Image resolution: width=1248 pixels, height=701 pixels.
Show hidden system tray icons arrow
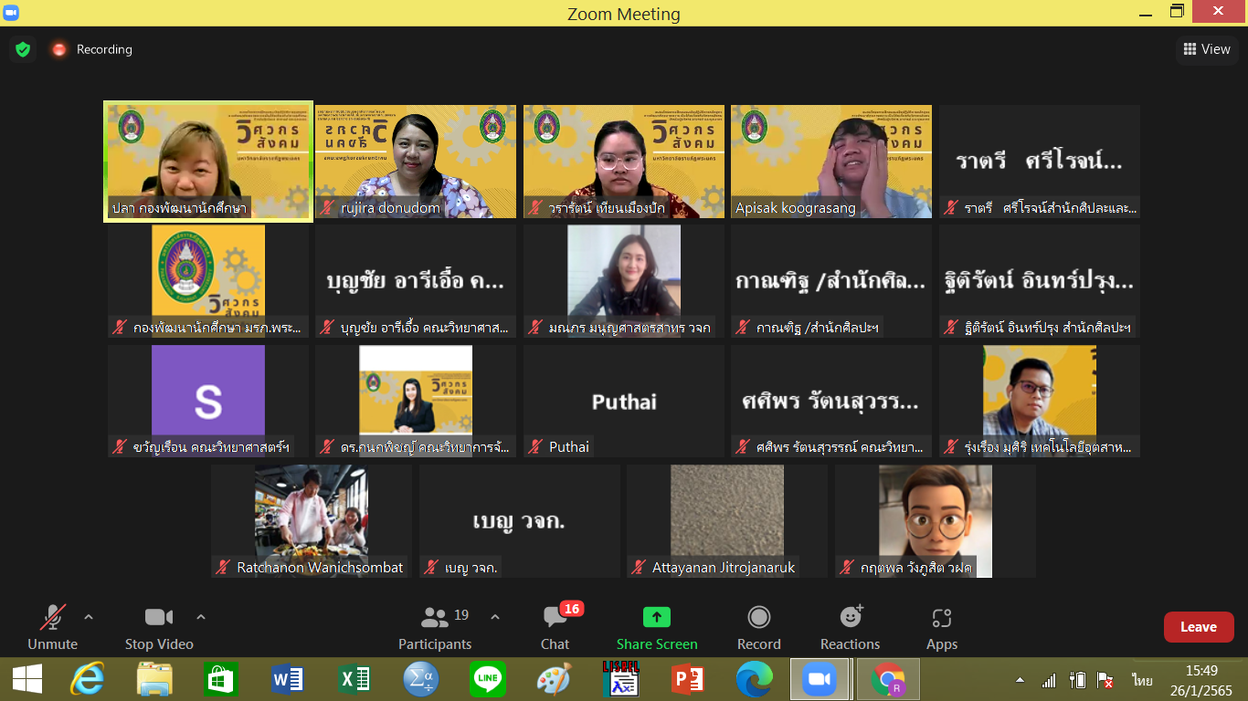click(x=1020, y=681)
